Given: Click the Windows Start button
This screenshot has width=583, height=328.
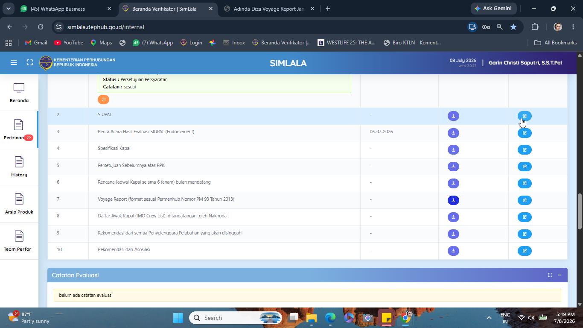Looking at the screenshot, I should [x=178, y=318].
